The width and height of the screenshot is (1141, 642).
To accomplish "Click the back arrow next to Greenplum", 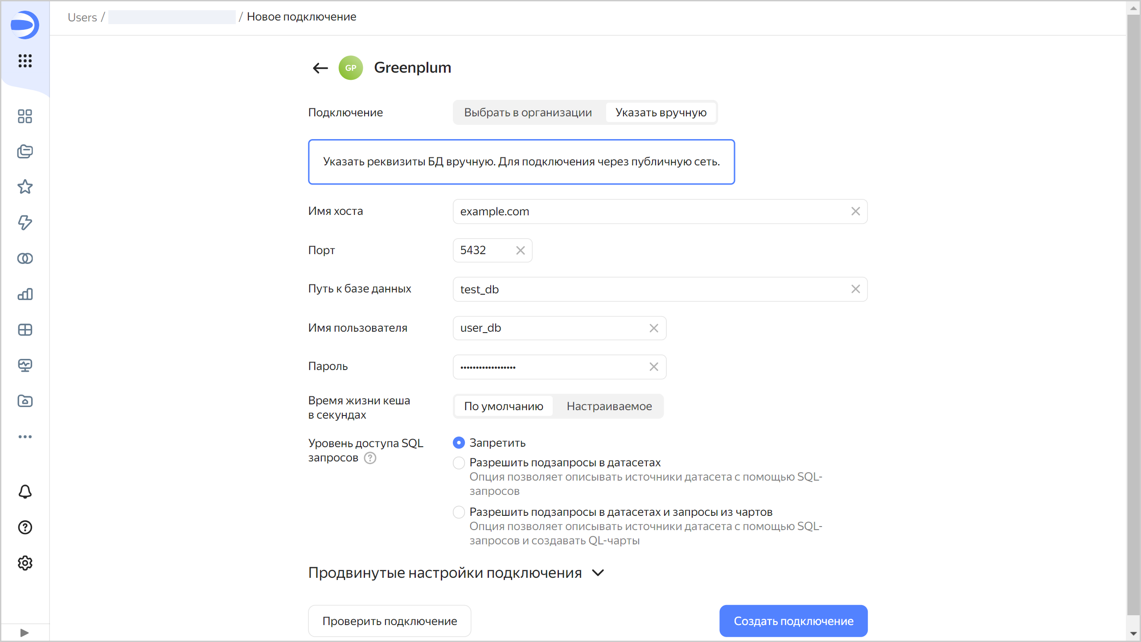I will coord(320,68).
